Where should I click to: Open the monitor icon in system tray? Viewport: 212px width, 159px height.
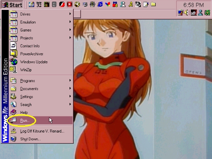(181, 13)
